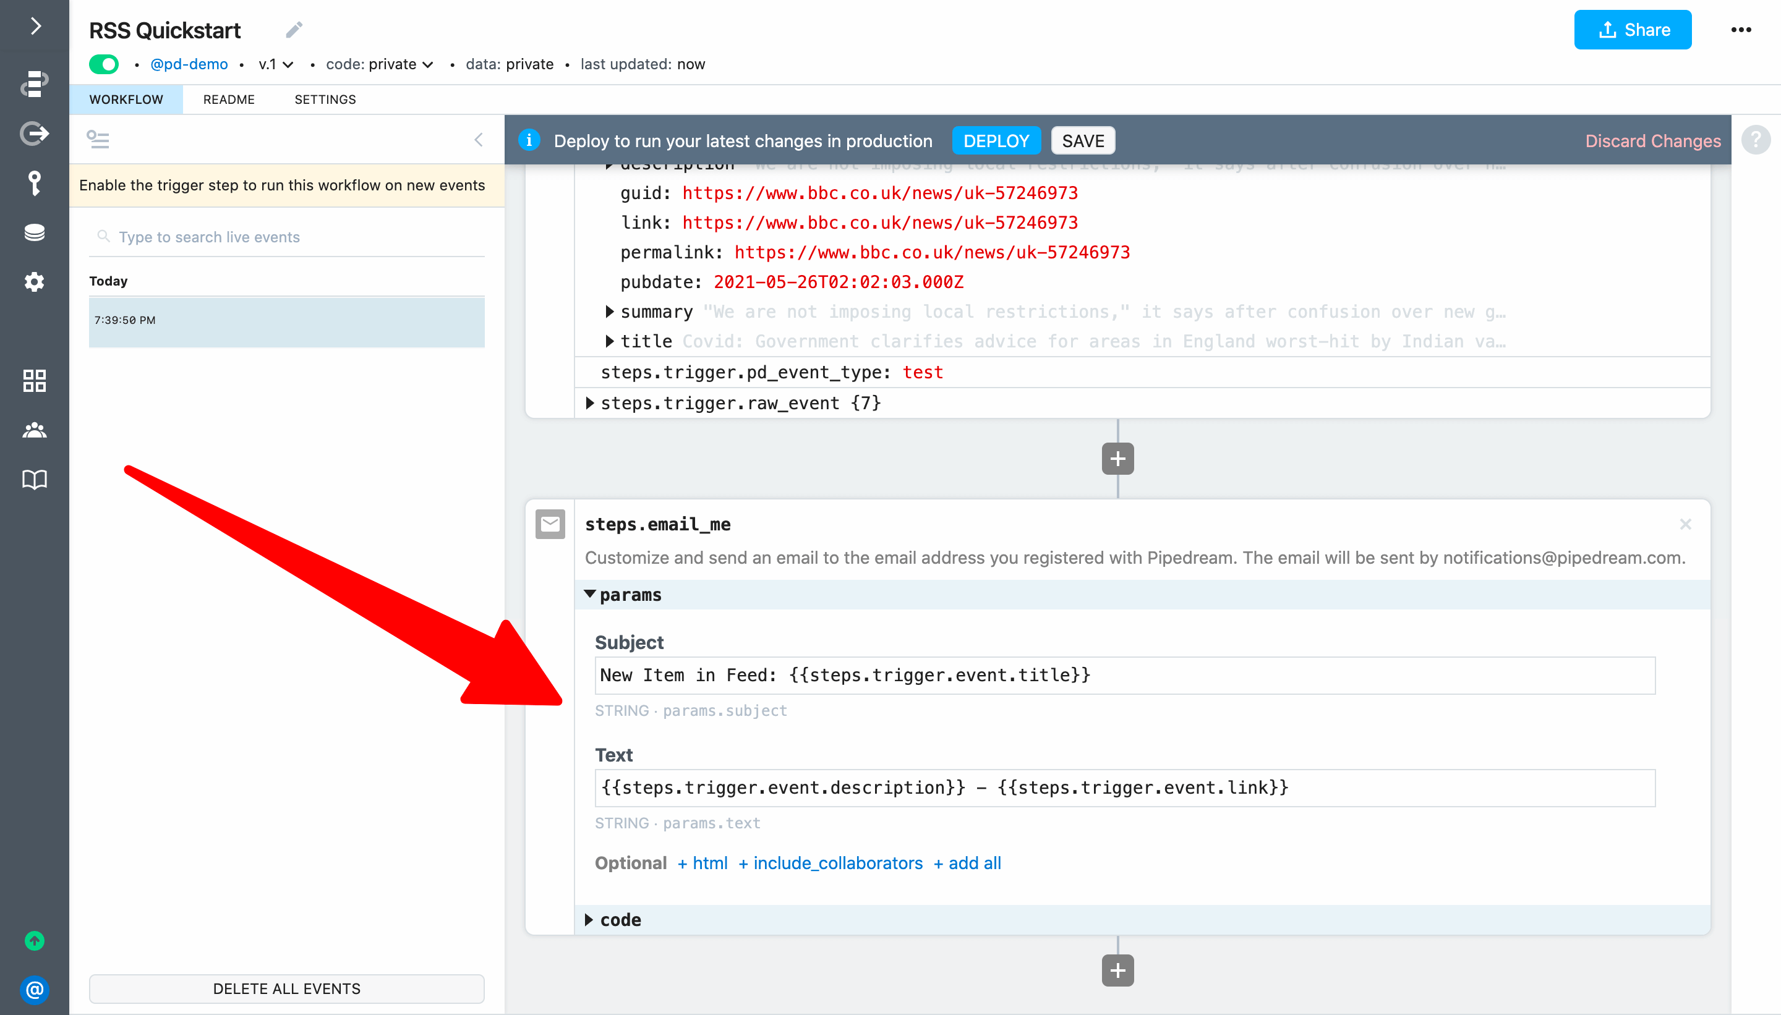
Task: Open the sidebar settings gear icon
Action: coord(34,282)
